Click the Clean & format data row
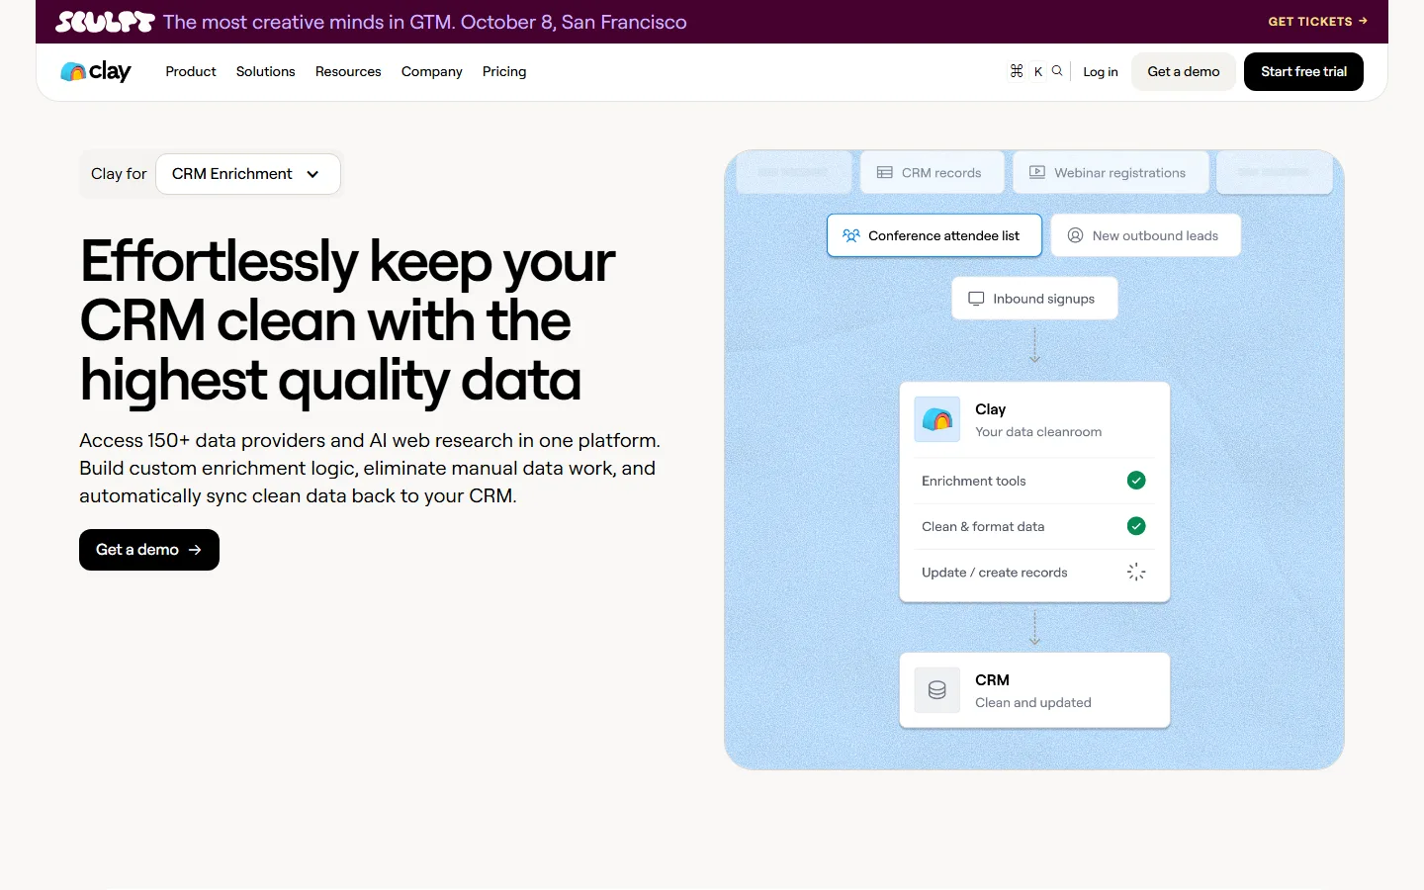The width and height of the screenshot is (1424, 890). click(x=1034, y=526)
